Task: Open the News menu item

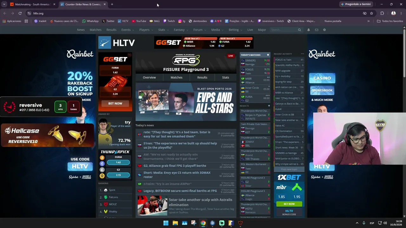Action: (81, 30)
